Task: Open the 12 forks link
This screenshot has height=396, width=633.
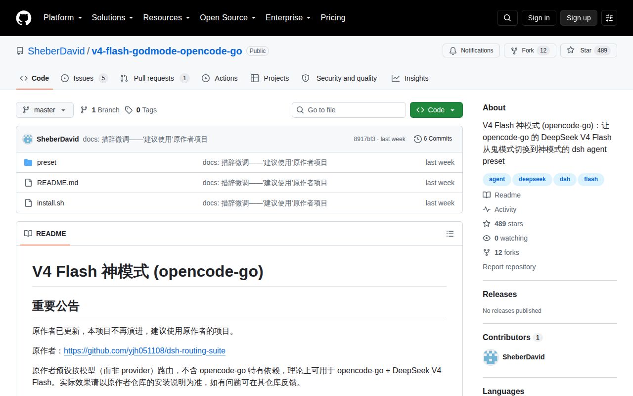Action: (x=501, y=252)
